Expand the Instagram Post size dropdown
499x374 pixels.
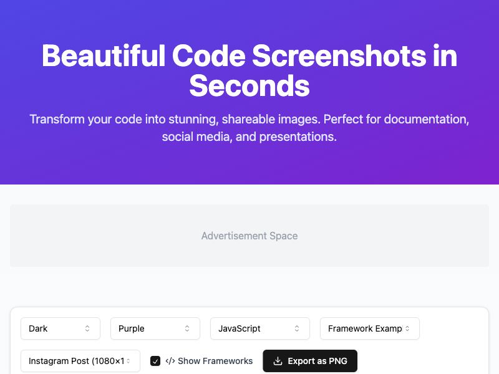click(x=80, y=361)
